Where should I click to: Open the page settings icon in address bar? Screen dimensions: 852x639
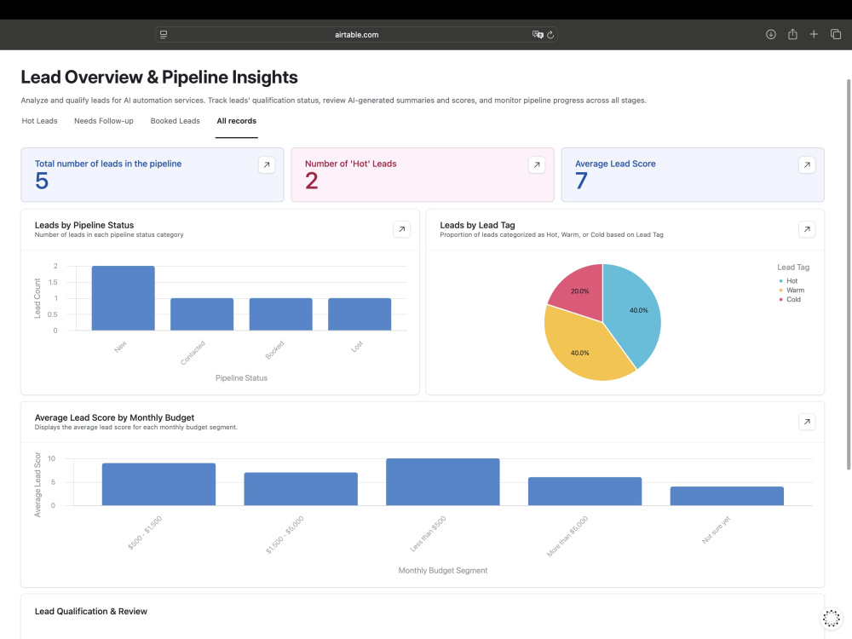pyautogui.click(x=164, y=35)
